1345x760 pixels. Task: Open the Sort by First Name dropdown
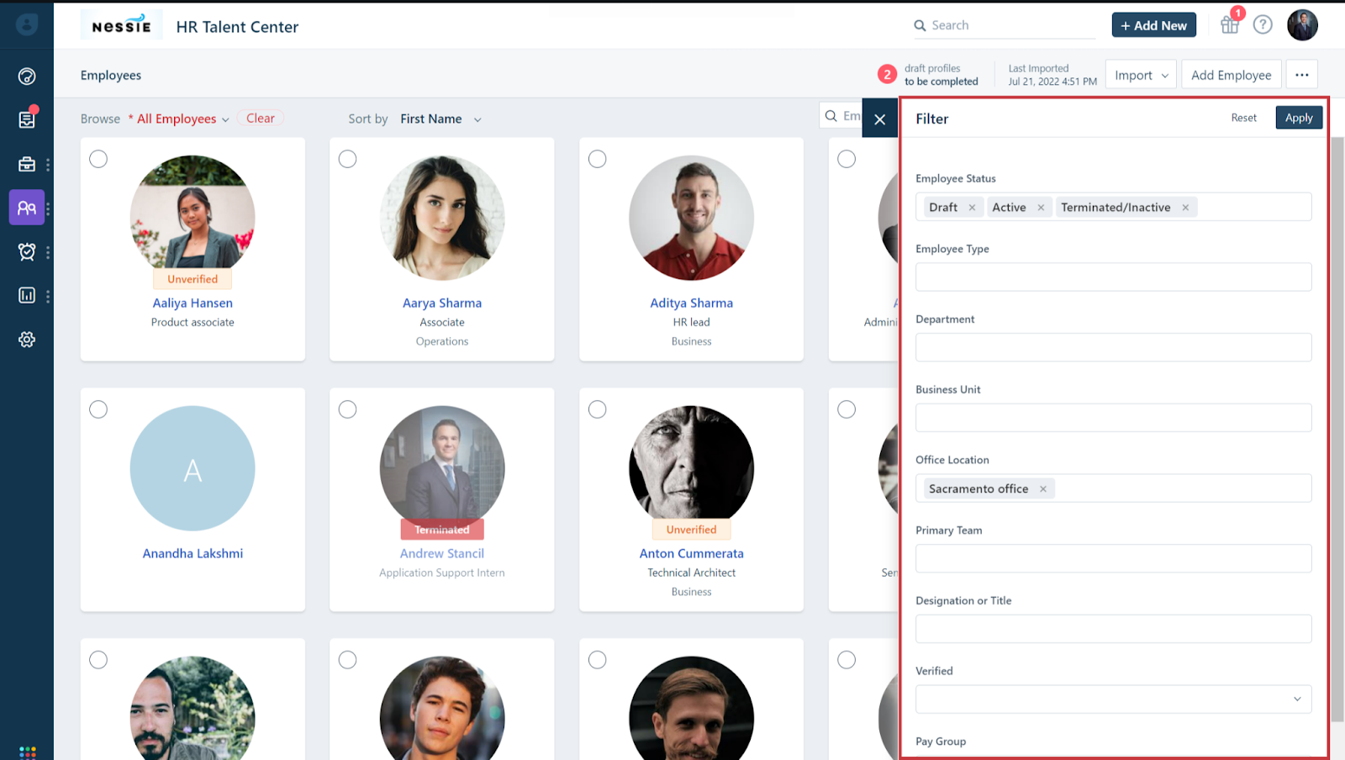440,119
